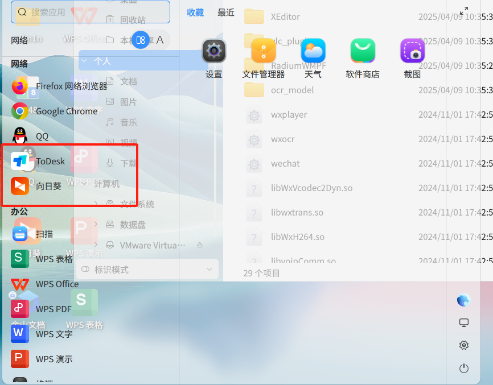Open 文件管理器 from favorites
This screenshot has width=493, height=385.
click(x=264, y=59)
